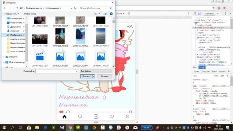
Task: Change the view mode icon
Action: [96, 14]
